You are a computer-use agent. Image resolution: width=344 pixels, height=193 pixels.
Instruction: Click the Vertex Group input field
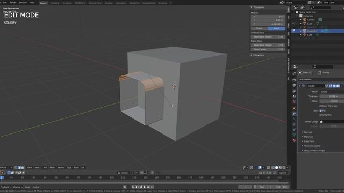(332, 122)
